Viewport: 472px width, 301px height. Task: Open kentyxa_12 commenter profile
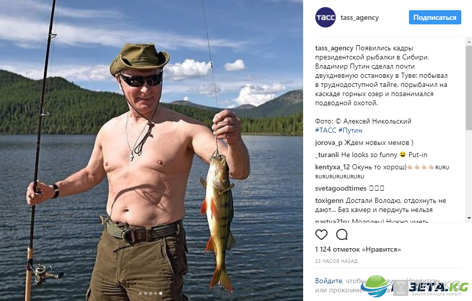coord(332,167)
